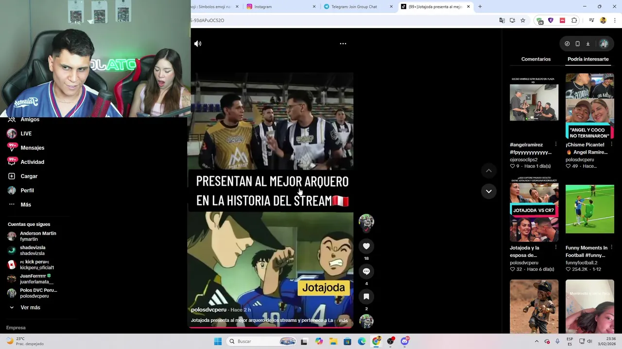Open the Chrome three-dot menu

click(x=615, y=20)
